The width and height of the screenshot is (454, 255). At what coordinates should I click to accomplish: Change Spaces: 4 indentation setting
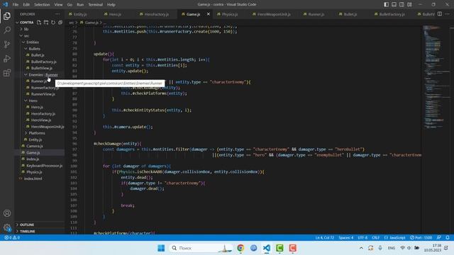click(345, 237)
